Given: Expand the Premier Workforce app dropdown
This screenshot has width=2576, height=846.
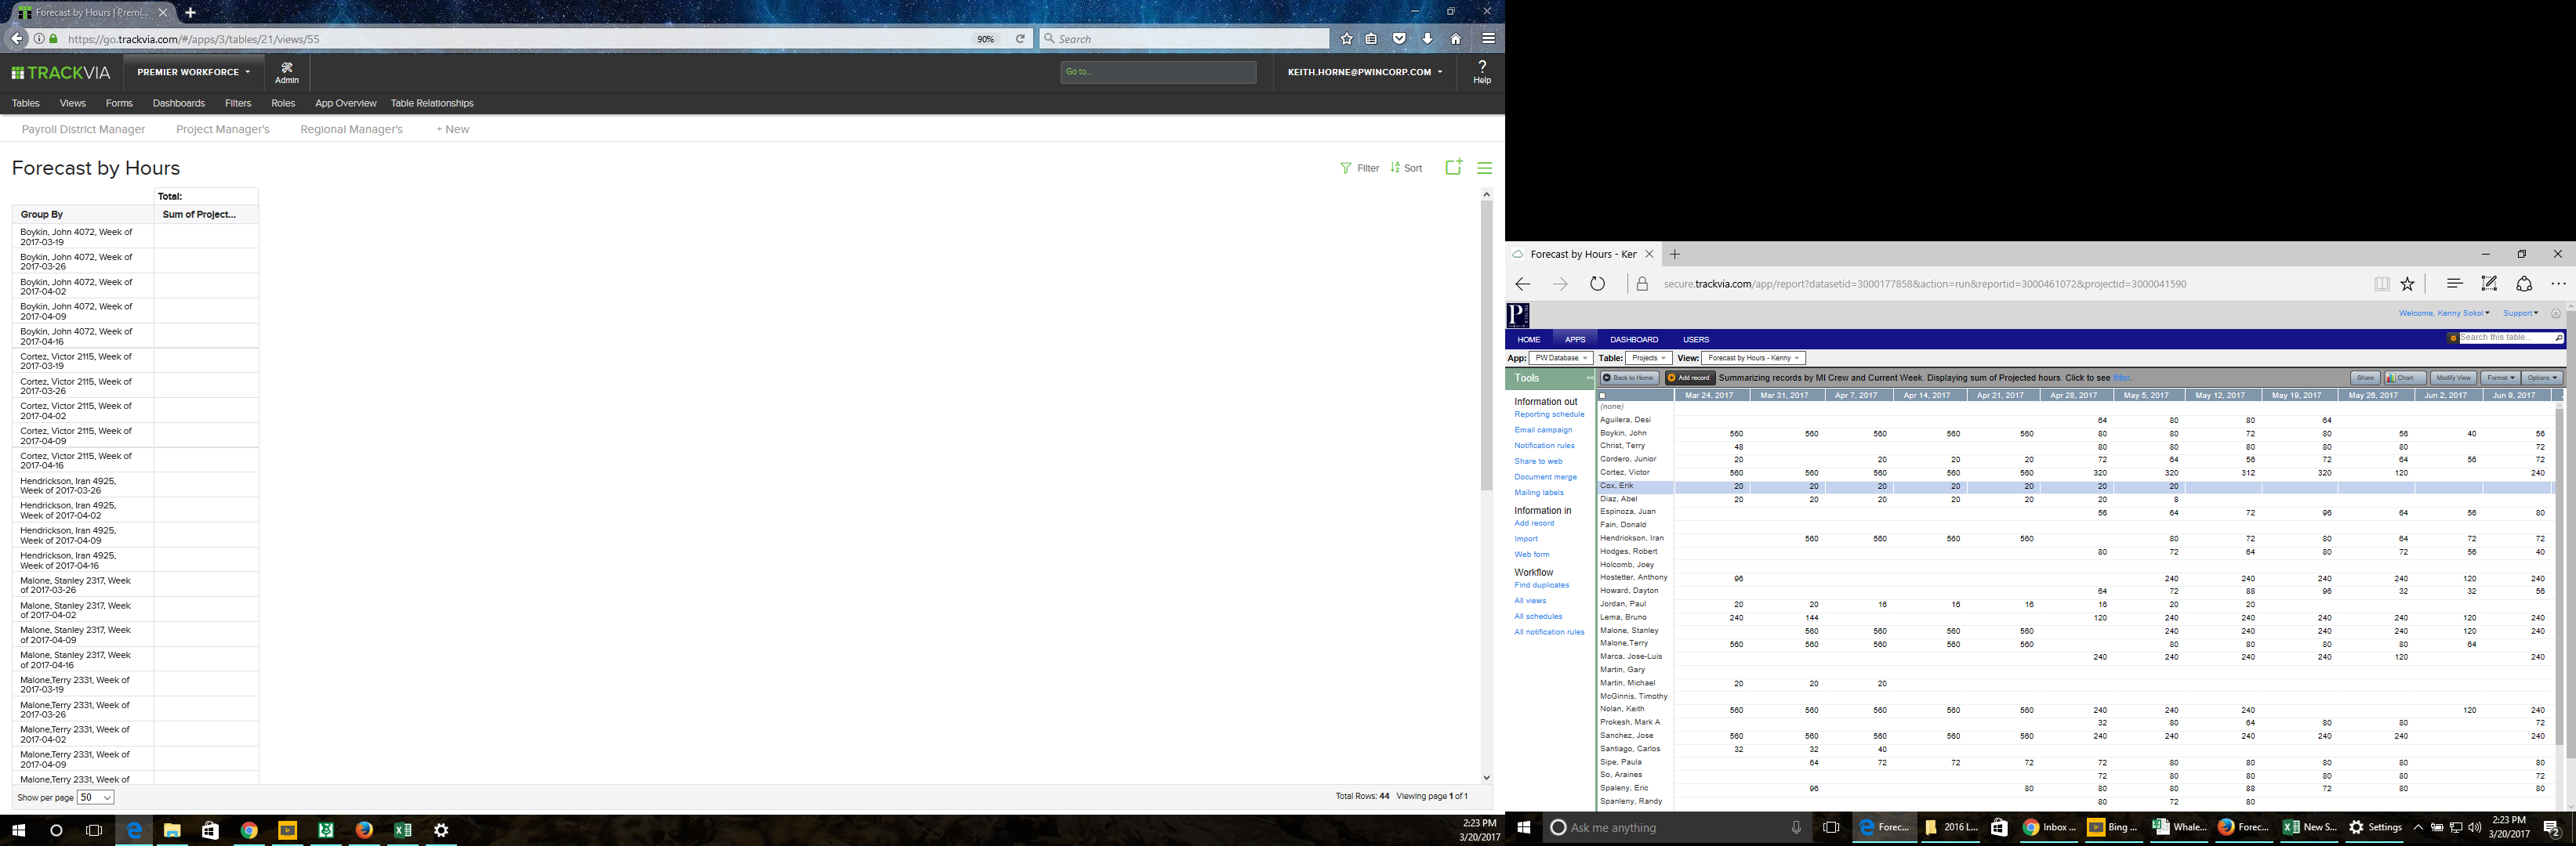Looking at the screenshot, I should coord(194,72).
